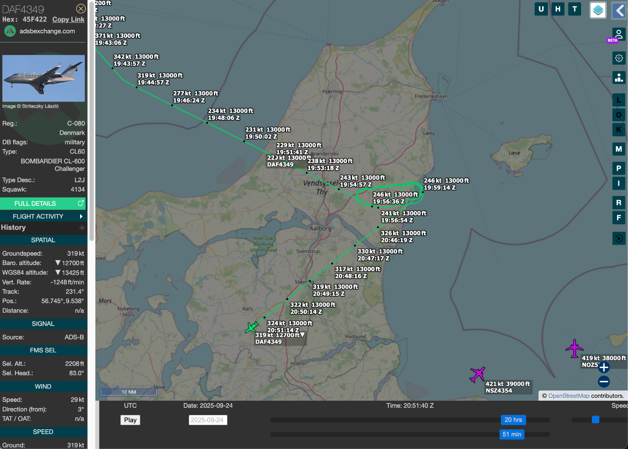The height and width of the screenshot is (449, 628).
Task: Open the user account icon with BETA badge
Action: click(618, 35)
